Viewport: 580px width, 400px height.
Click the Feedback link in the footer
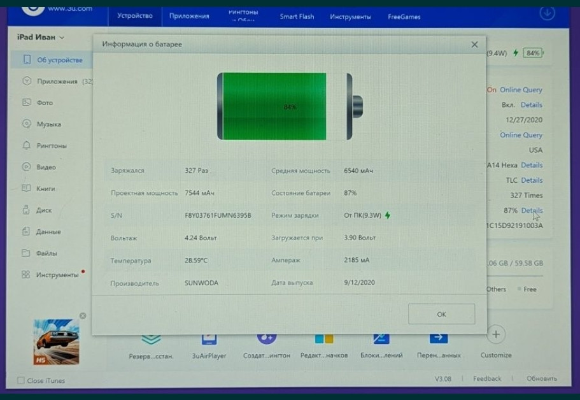pos(487,378)
